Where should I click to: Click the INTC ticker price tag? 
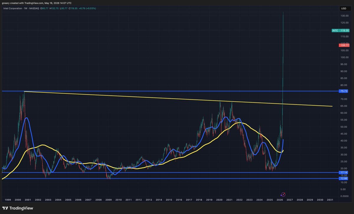(x=335, y=30)
